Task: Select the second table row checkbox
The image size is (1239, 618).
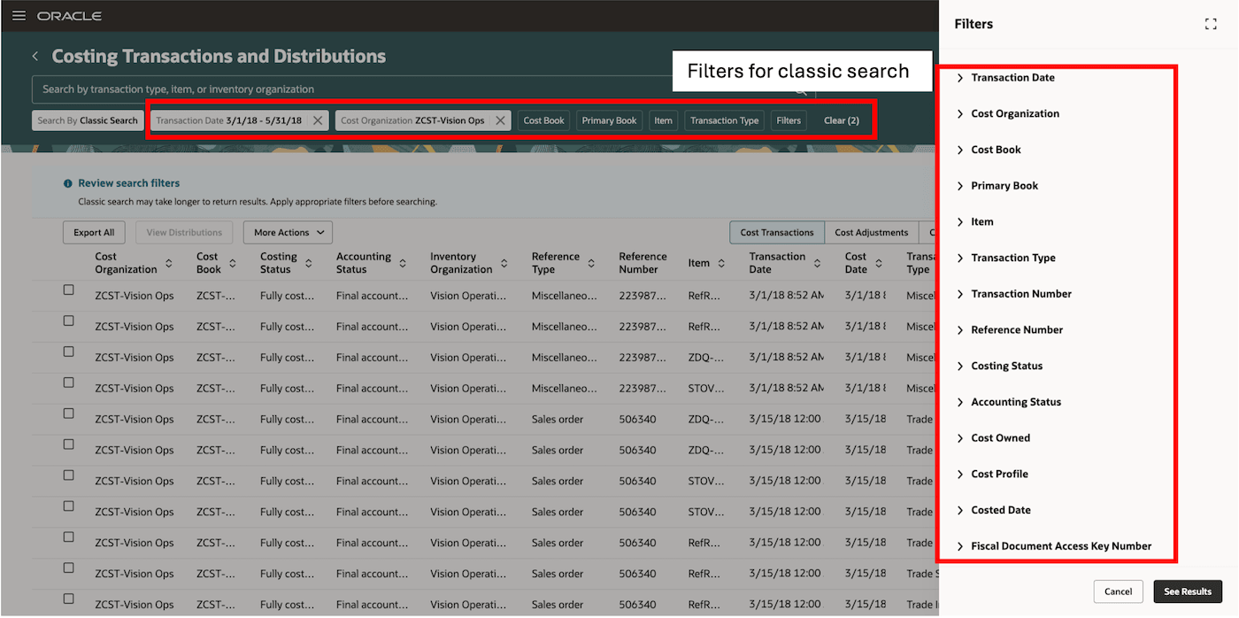Action: coord(69,321)
